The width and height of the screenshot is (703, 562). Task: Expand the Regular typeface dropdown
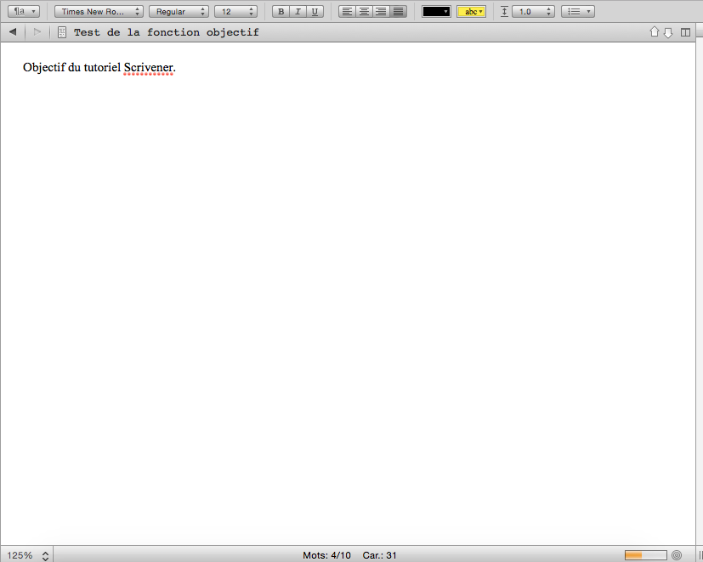point(179,12)
